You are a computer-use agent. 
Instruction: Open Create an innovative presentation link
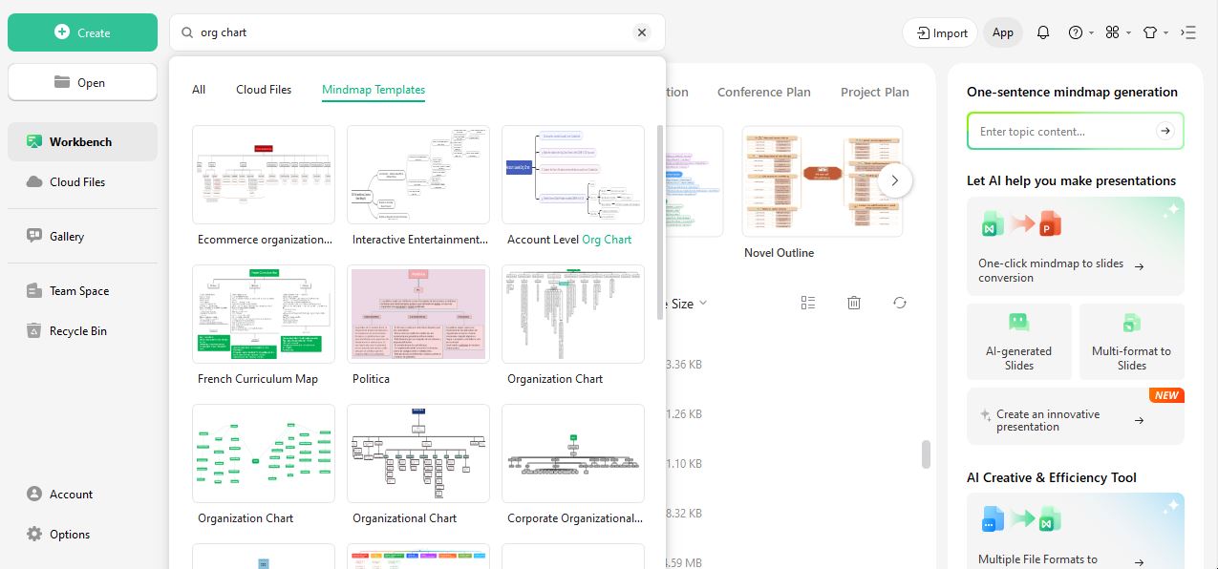pyautogui.click(x=1076, y=416)
